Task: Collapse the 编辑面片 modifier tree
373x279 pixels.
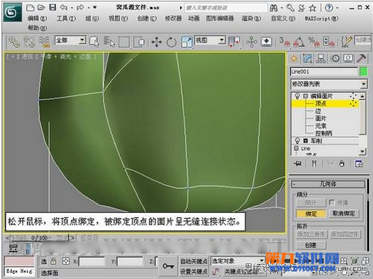Action: tap(305, 96)
